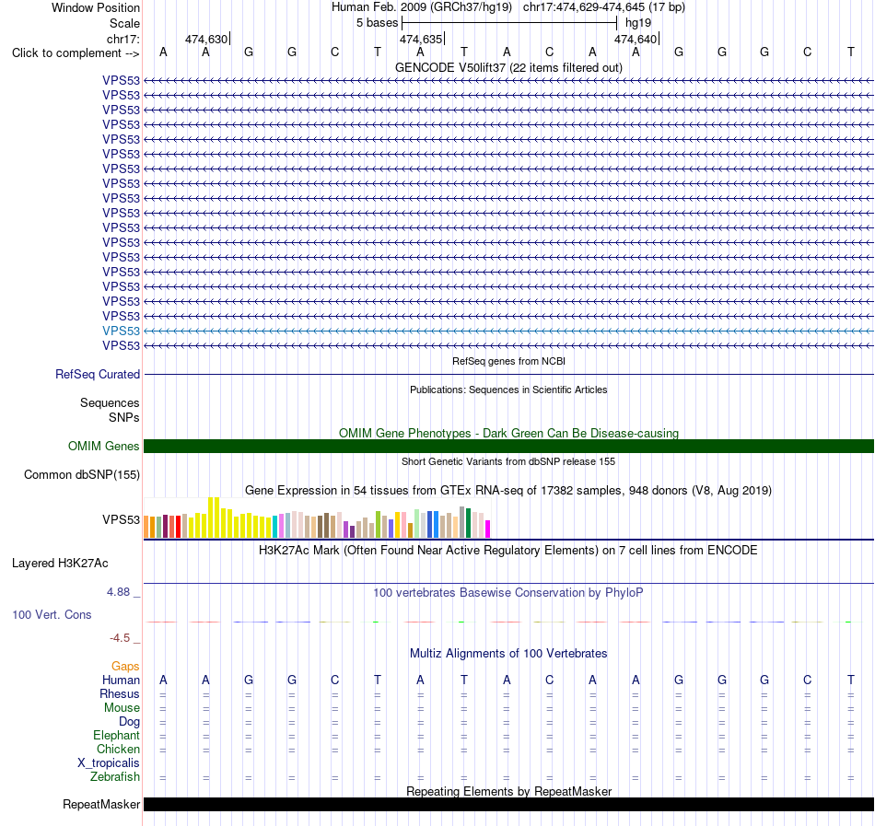Click the orange Gaps row label
Viewport: 875px width, 826px height.
[125, 667]
